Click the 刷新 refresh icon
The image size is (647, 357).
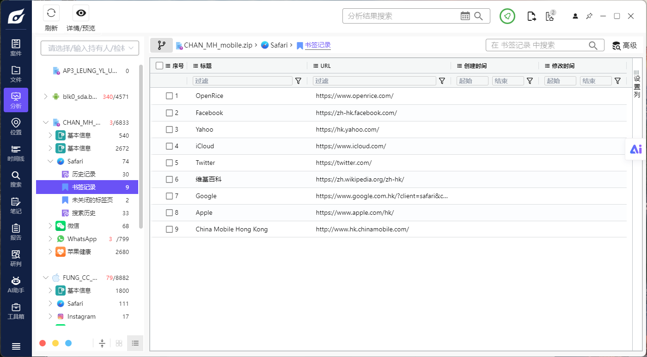(x=51, y=13)
